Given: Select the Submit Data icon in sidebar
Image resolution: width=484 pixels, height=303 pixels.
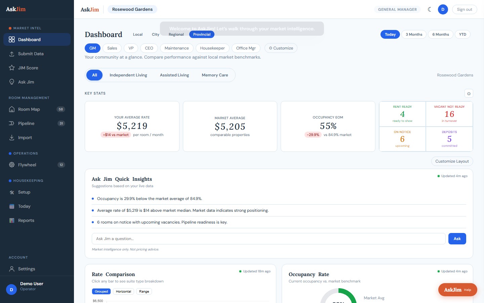Looking at the screenshot, I should [x=11, y=54].
